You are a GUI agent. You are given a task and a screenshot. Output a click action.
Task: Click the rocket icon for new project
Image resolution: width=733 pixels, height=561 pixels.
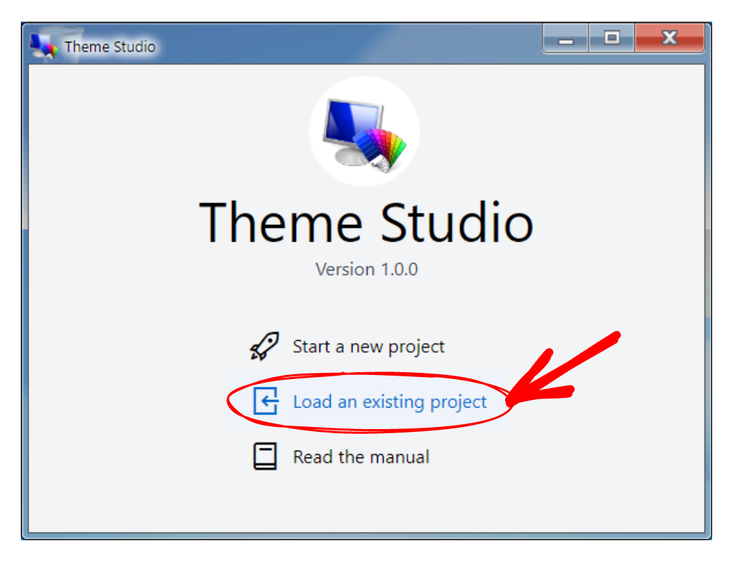pos(265,346)
